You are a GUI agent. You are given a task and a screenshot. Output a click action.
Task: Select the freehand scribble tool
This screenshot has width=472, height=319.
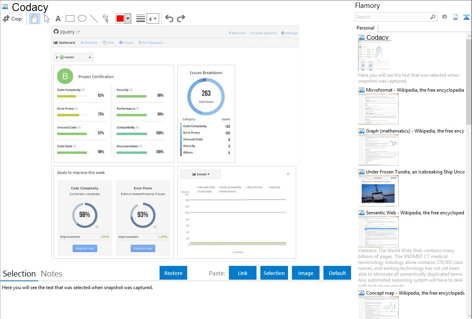click(x=105, y=18)
